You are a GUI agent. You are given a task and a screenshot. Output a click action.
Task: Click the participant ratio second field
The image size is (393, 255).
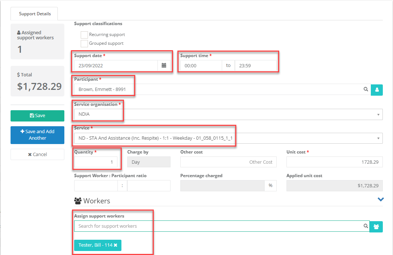[x=149, y=186]
